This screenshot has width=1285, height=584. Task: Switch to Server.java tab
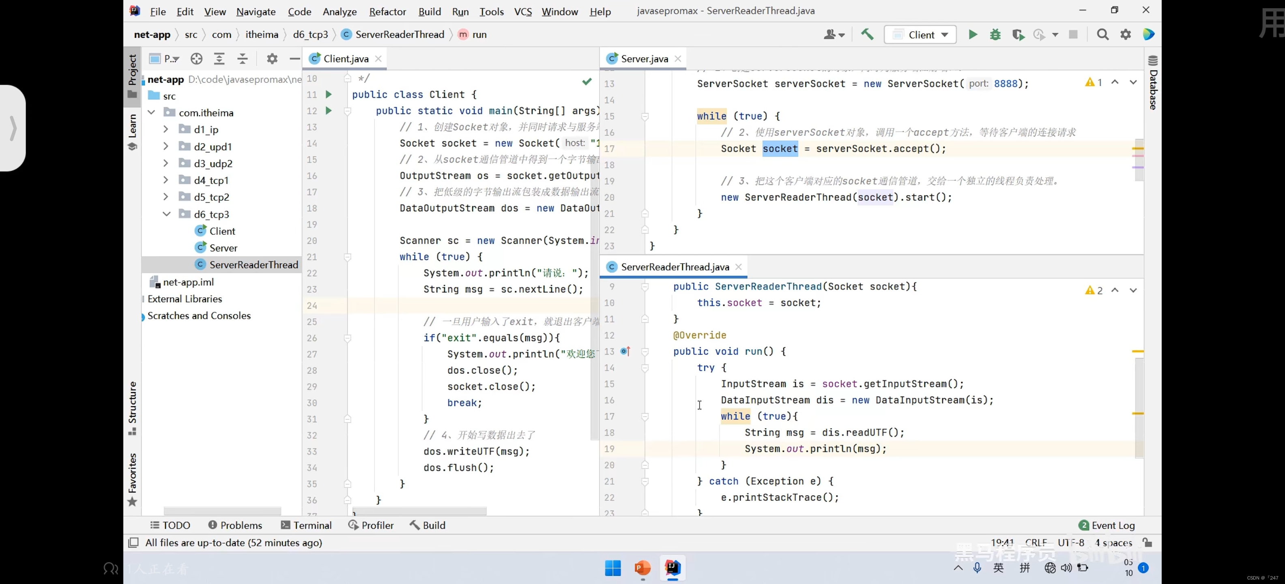[x=644, y=59]
